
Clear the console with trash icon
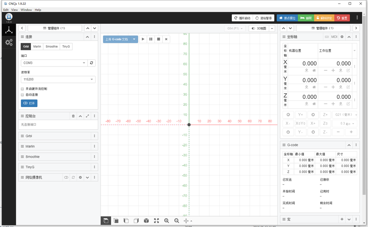point(73,116)
